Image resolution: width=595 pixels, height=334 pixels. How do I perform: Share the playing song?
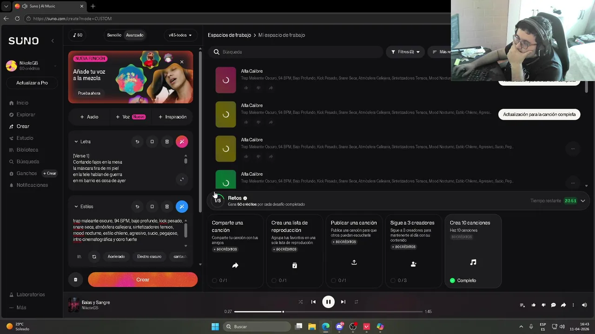point(563,305)
